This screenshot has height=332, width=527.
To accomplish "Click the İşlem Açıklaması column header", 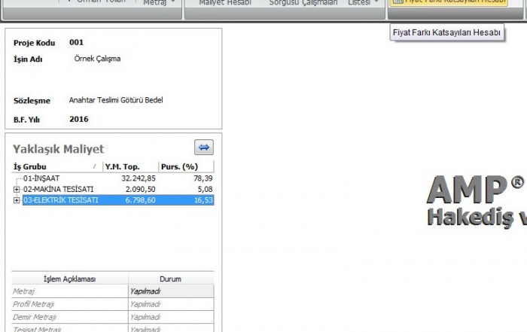I will pyautogui.click(x=69, y=279).
